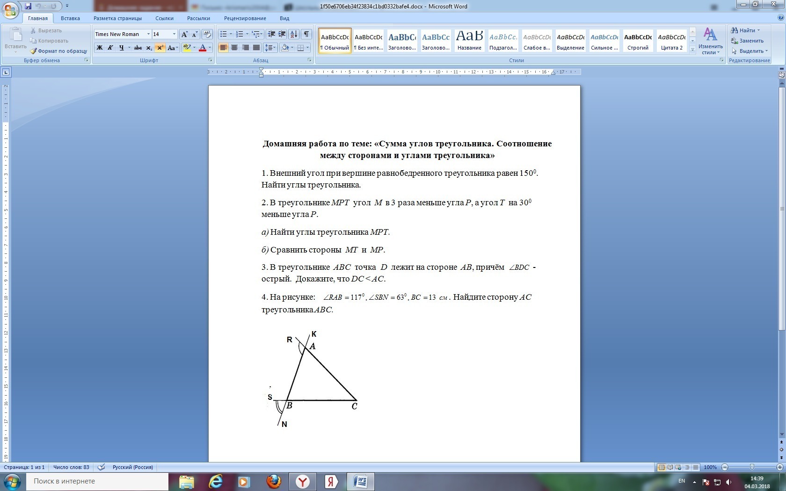This screenshot has height=491, width=786.
Task: Switch to the Вставка ribbon tab
Action: coord(70,18)
